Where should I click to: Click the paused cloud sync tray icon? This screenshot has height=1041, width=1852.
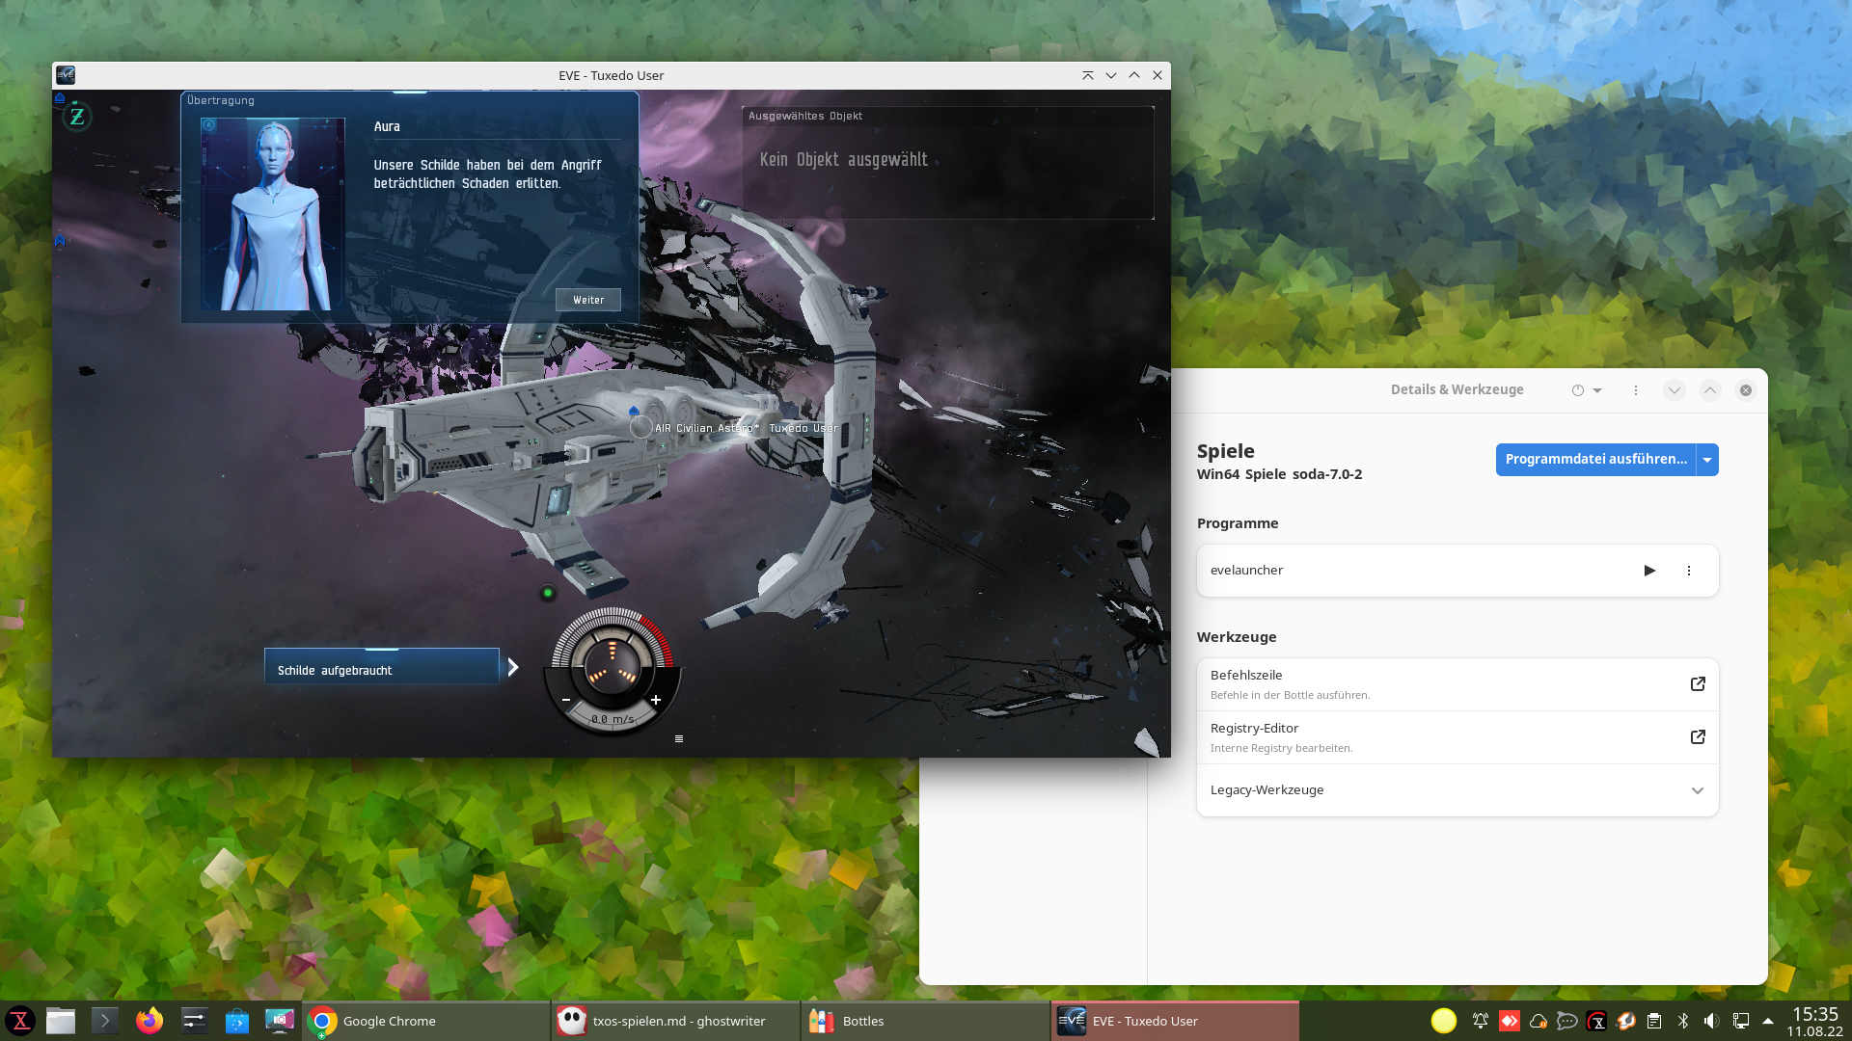[x=1539, y=1021]
